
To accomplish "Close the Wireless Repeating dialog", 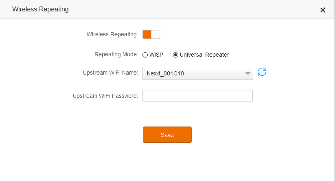I will tap(323, 10).
